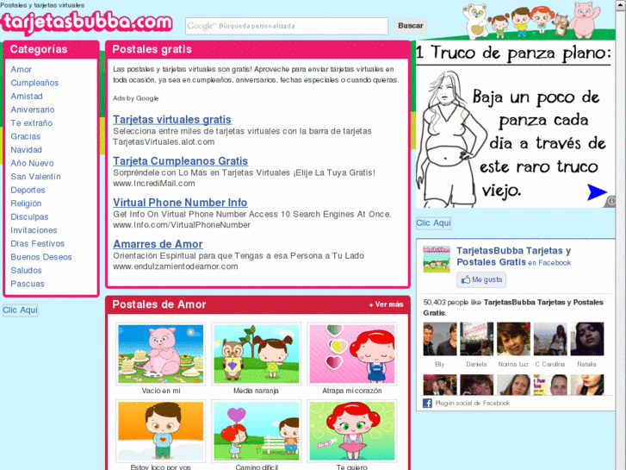Click the Clic Aquí link below Categorías

point(21,310)
